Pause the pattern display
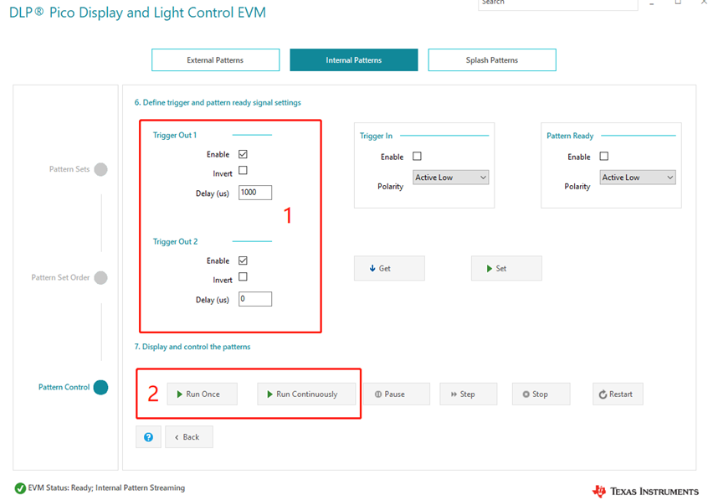Viewport: 708px width, 500px height. coord(397,394)
